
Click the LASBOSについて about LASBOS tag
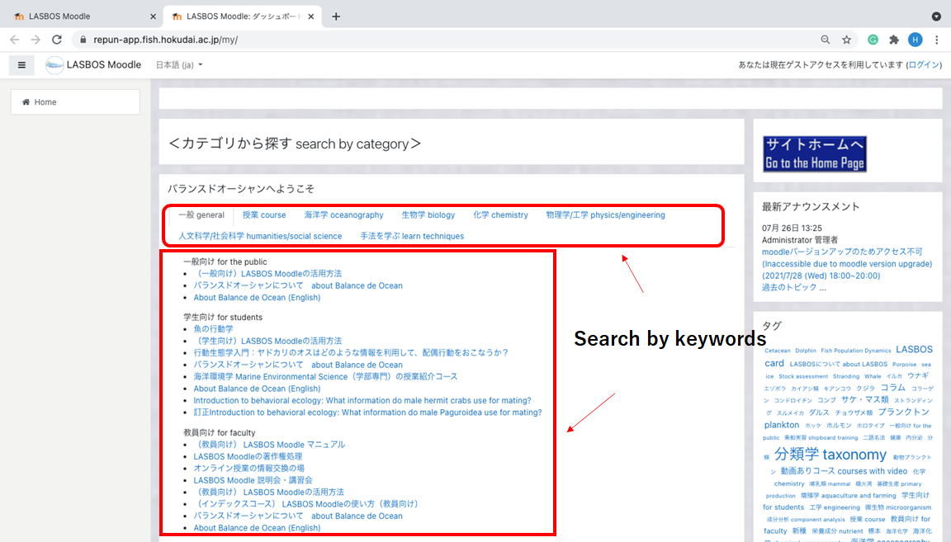click(838, 365)
